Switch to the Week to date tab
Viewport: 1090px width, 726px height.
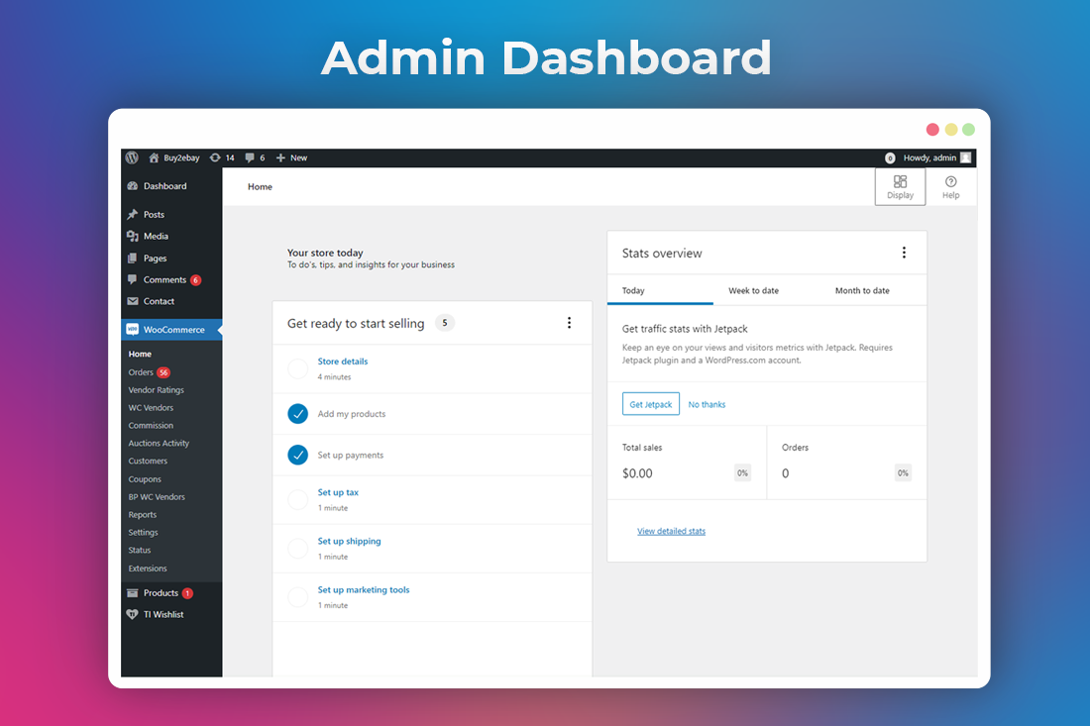[753, 290]
